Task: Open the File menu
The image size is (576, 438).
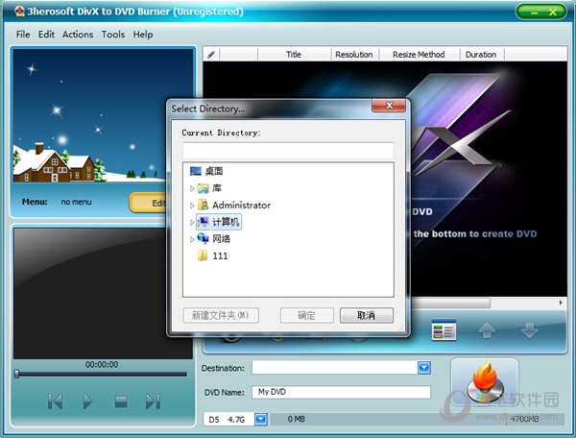Action: (x=23, y=35)
